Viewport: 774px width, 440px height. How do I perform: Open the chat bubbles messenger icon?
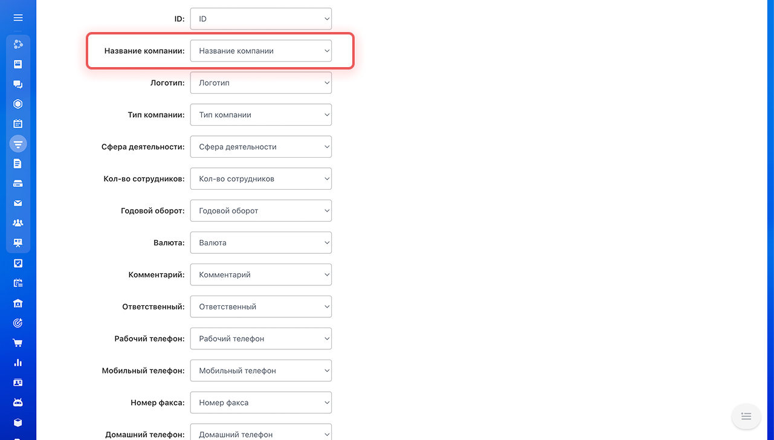pos(18,84)
